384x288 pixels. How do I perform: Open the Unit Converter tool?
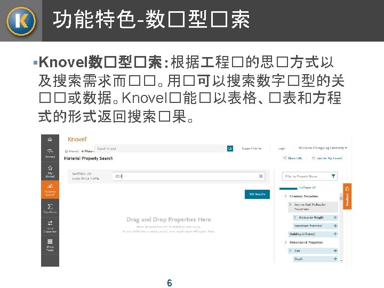tap(50, 227)
